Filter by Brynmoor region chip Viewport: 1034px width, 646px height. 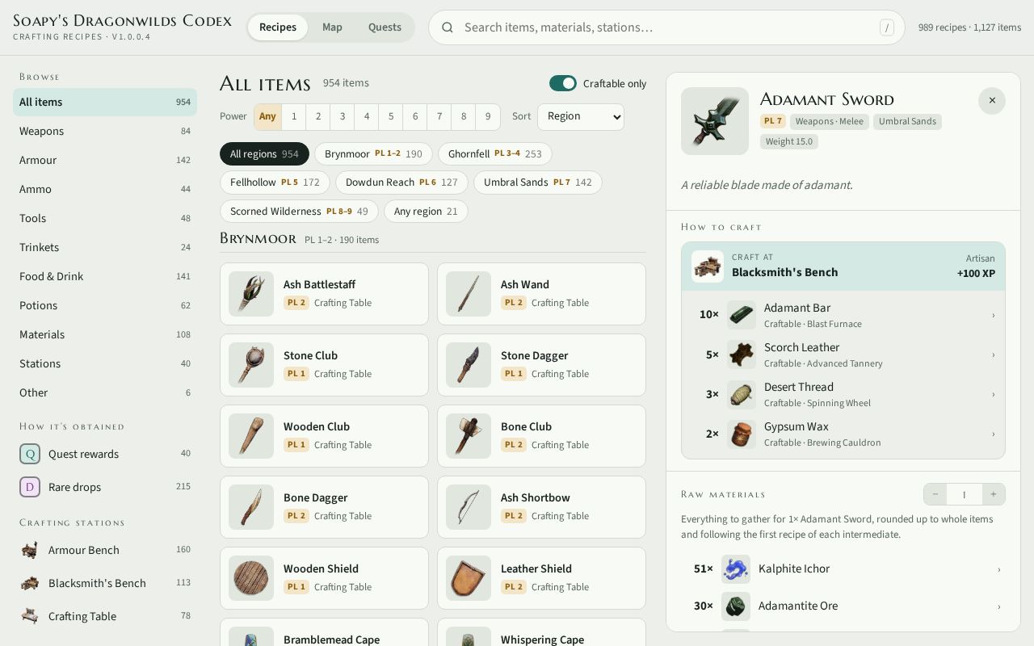click(x=373, y=153)
